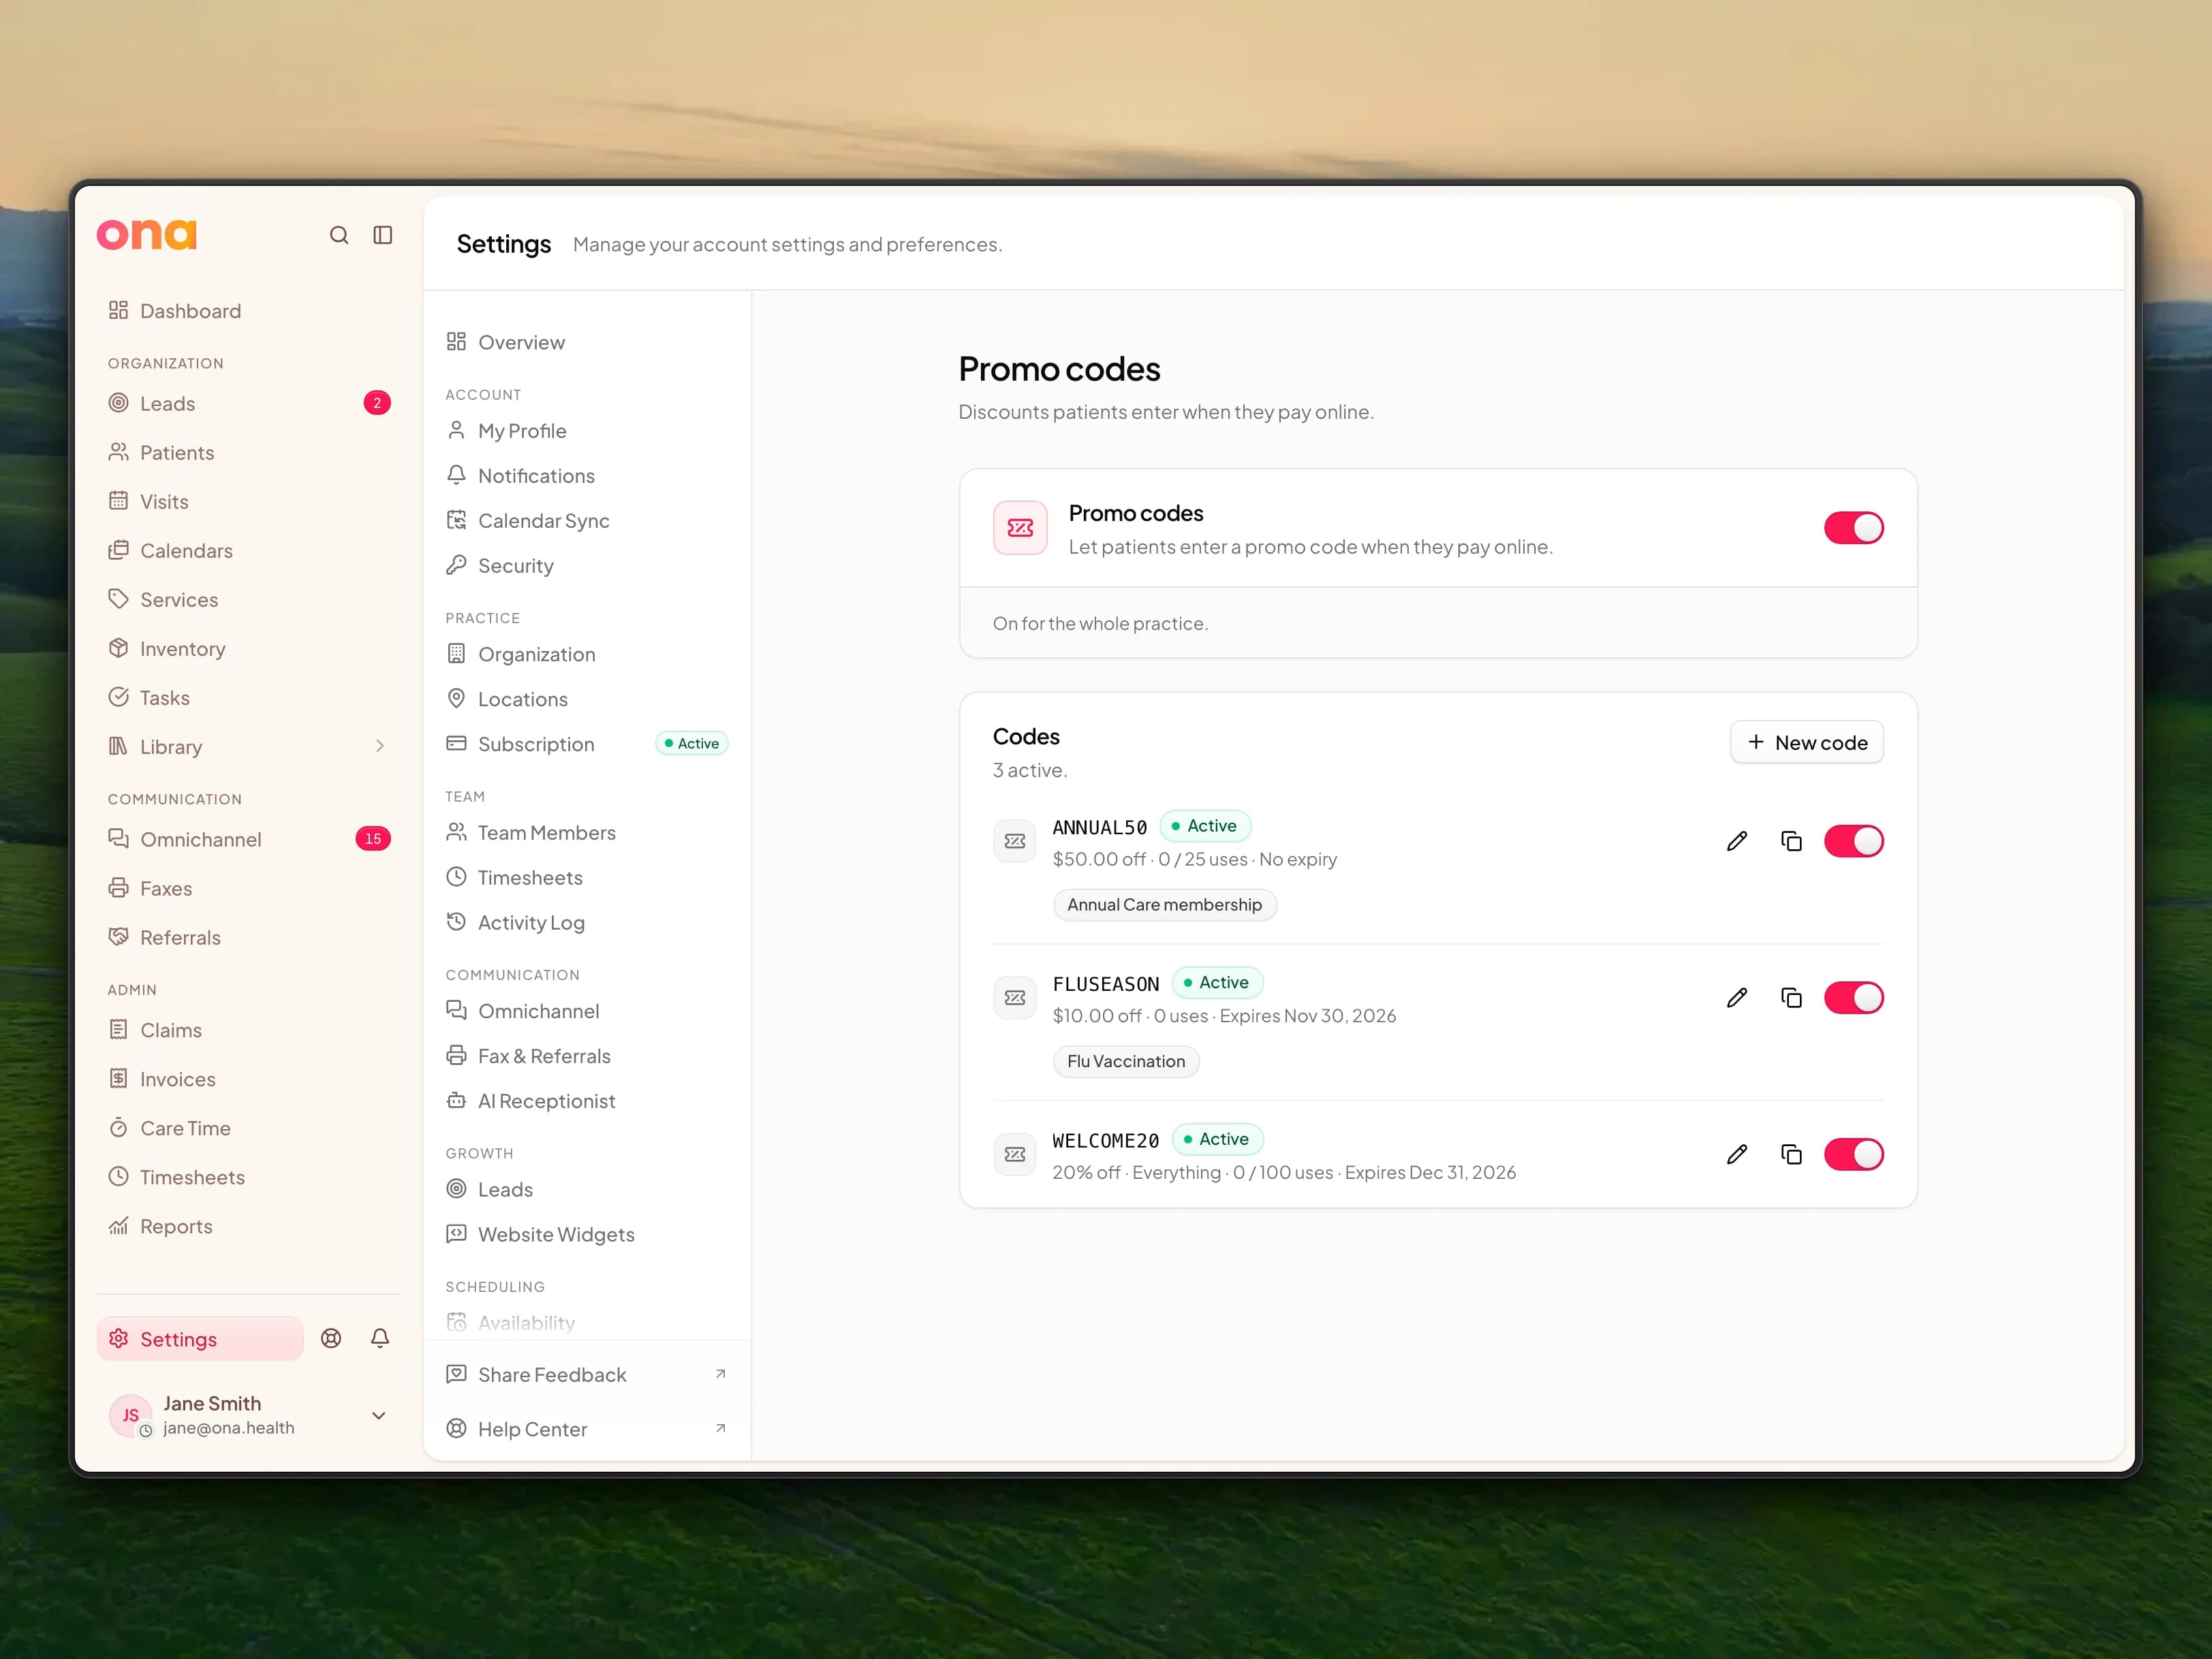Go to Patients in main sidebar
The height and width of the screenshot is (1659, 2212).
[249, 453]
